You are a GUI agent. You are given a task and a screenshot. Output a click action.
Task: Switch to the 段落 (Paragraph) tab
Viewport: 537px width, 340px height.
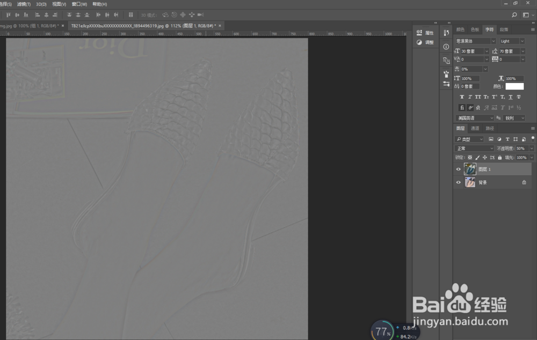click(504, 29)
